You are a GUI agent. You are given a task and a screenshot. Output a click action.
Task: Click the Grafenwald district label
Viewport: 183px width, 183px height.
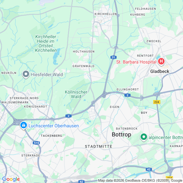(84, 66)
